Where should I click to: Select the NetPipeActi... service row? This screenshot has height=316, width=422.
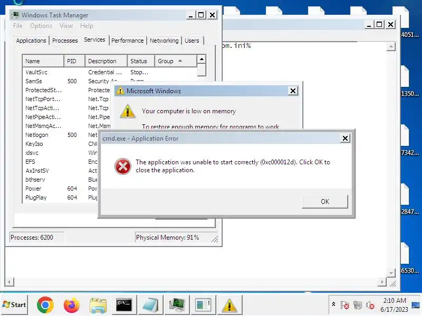pos(66,117)
